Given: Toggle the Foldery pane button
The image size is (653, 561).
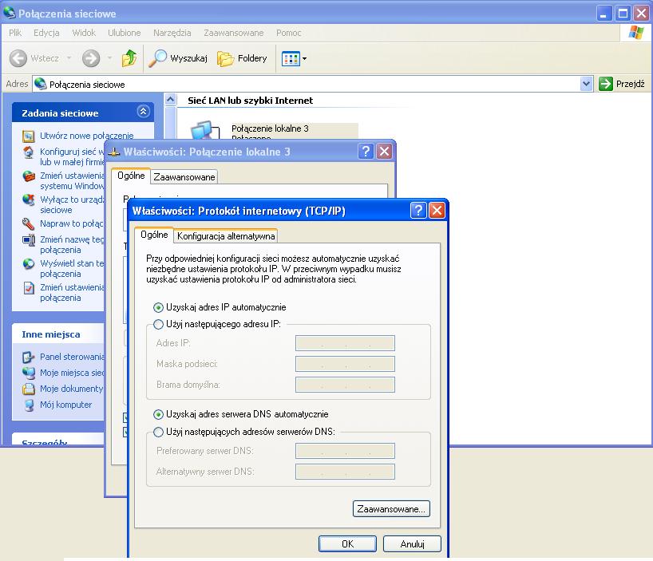Looking at the screenshot, I should click(242, 58).
